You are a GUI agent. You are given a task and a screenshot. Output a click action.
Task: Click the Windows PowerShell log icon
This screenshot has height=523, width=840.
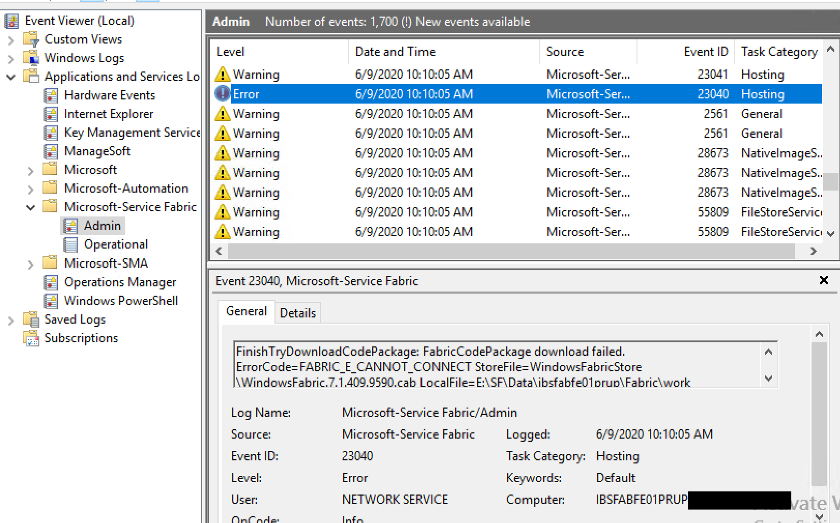[x=51, y=301]
